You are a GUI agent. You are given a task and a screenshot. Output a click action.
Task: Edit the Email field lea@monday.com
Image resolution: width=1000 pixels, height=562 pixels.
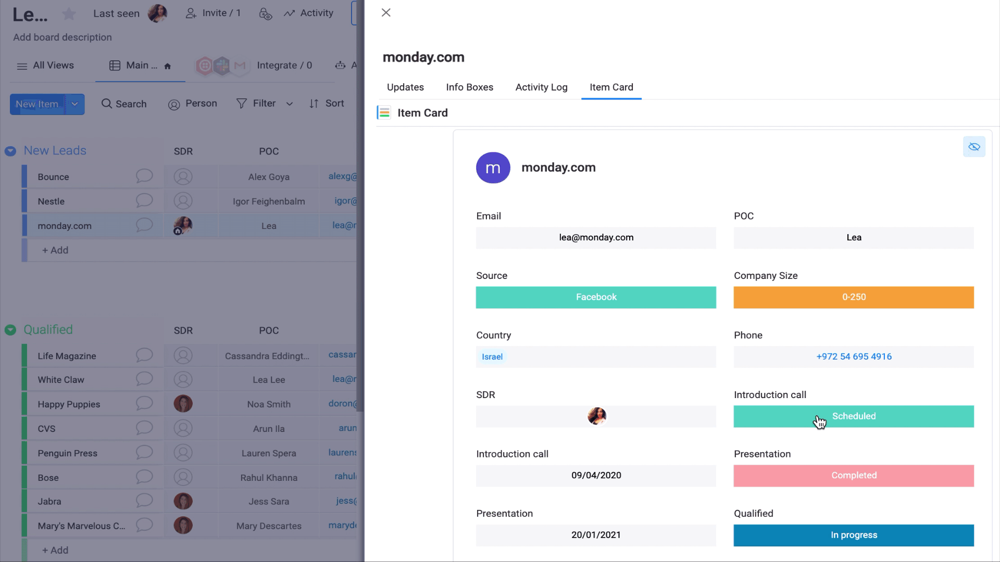pos(596,238)
